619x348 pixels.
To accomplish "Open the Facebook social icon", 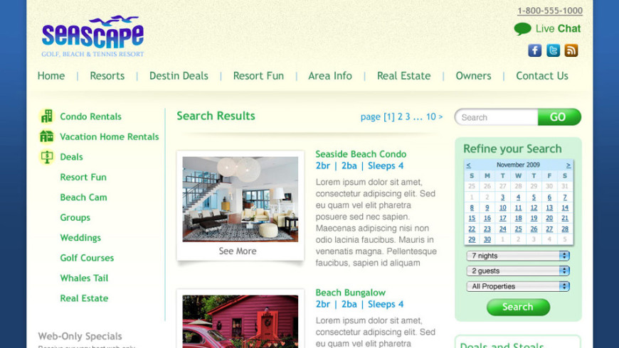I will pos(534,50).
